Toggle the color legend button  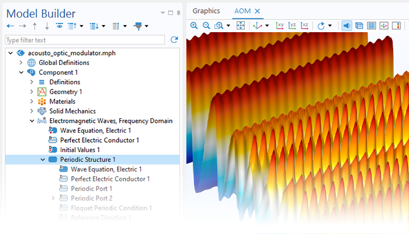click(397, 26)
